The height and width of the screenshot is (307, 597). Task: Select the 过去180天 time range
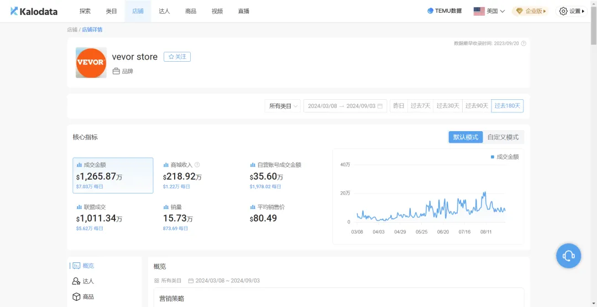pyautogui.click(x=507, y=106)
